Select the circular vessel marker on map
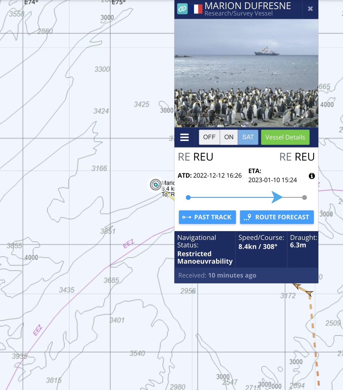The width and height of the screenshot is (343, 390). tap(156, 185)
